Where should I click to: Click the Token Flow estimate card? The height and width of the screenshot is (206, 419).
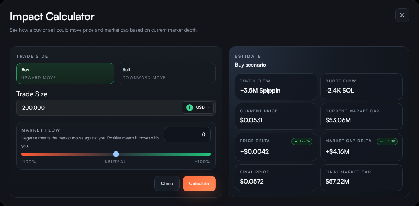coord(276,86)
